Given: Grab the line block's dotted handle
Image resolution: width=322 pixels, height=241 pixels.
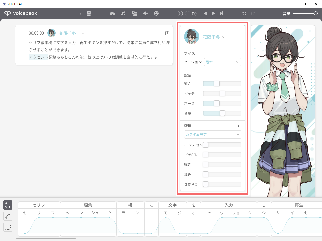Looking at the screenshot, I should [x=21, y=33].
